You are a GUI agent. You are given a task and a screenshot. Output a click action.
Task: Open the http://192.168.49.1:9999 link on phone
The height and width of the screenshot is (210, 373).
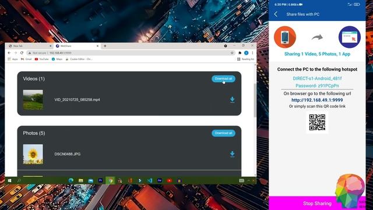pyautogui.click(x=317, y=100)
